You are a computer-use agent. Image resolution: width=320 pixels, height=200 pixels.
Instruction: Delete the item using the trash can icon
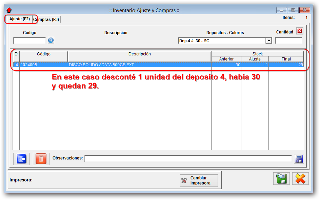pos(41,159)
